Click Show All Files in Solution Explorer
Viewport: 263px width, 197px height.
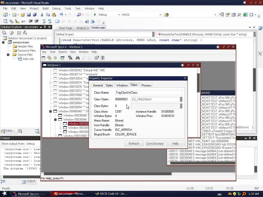(11, 33)
